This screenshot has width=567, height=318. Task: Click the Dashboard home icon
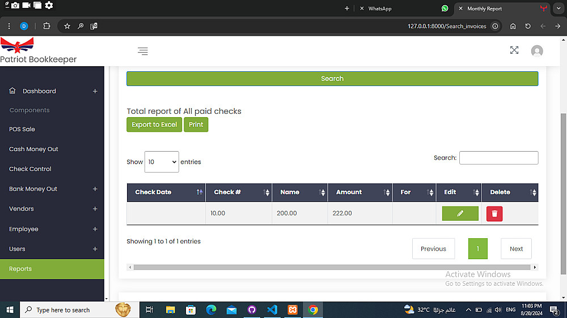[x=12, y=91]
